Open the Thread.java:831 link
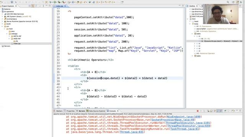This screenshot has width=245, height=137. [x=132, y=132]
